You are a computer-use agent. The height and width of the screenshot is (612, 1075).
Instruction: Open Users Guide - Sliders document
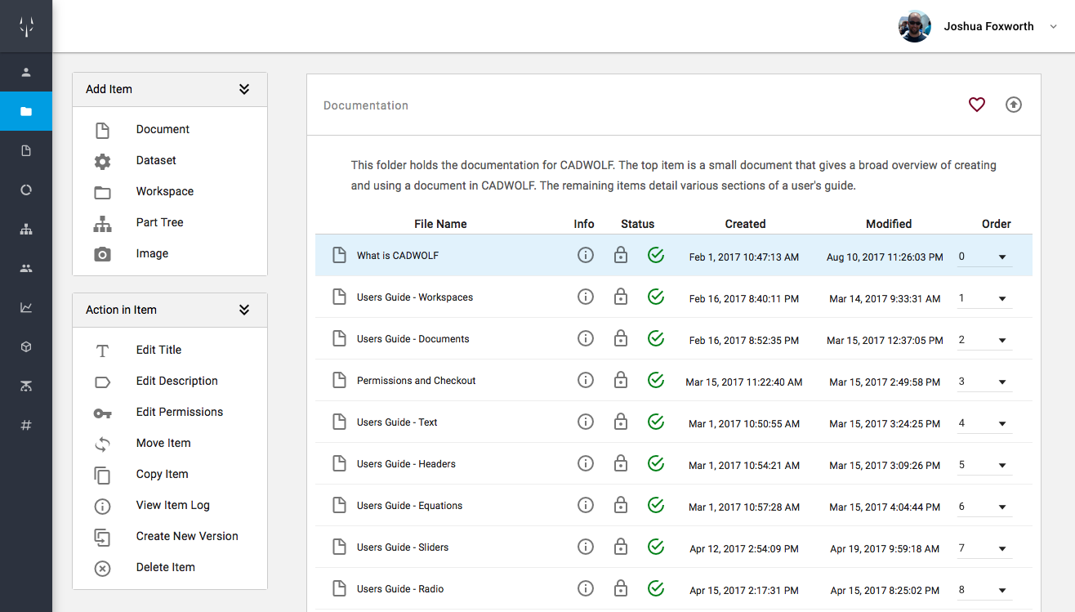click(402, 547)
